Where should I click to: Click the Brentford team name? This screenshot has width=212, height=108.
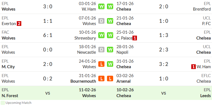click(x=202, y=9)
